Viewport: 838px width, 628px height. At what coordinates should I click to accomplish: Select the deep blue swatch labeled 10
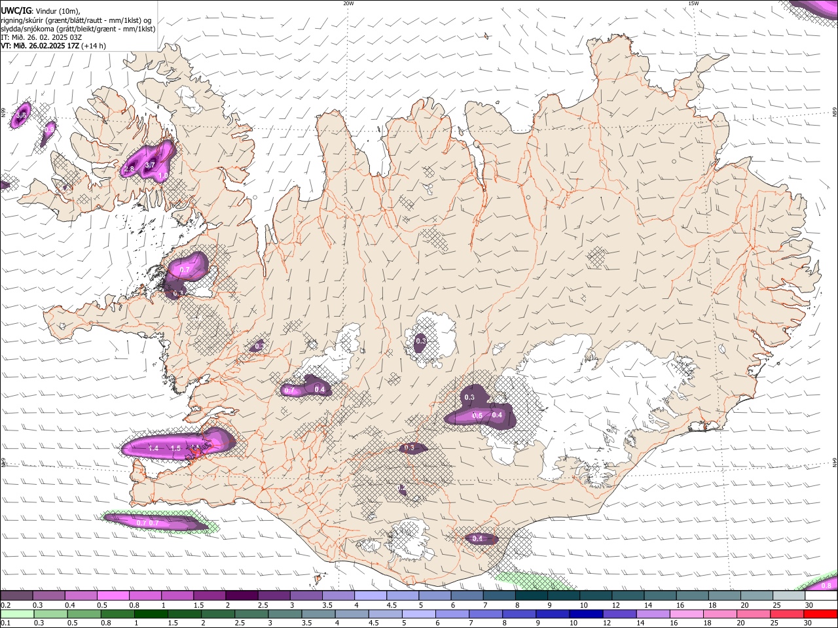click(586, 614)
